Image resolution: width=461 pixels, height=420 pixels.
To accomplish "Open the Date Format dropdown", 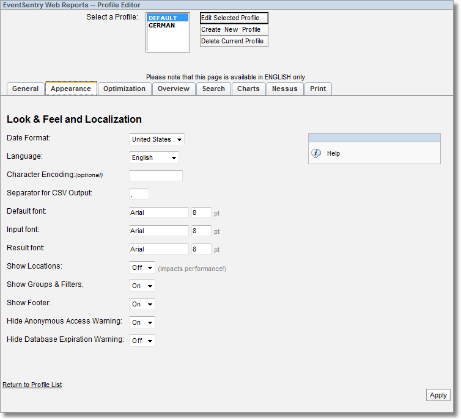I will 157,139.
